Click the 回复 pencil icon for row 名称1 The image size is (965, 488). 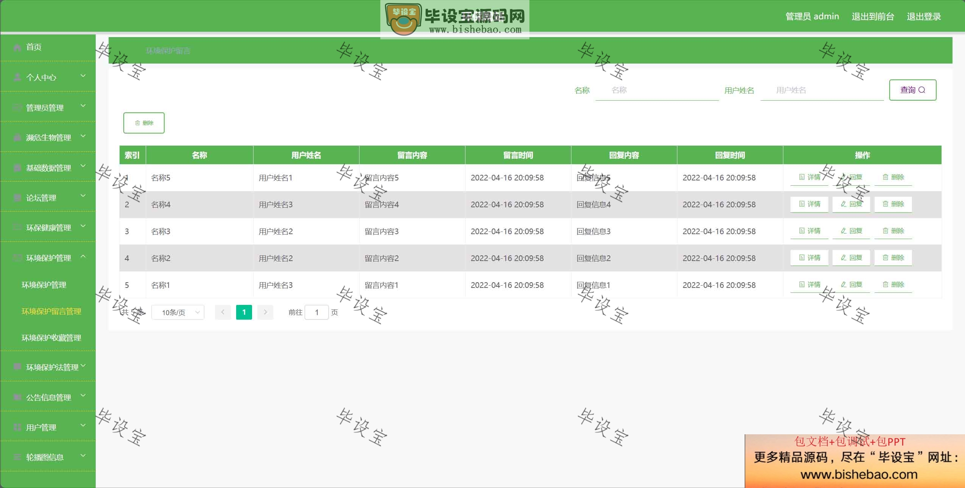[844, 284]
